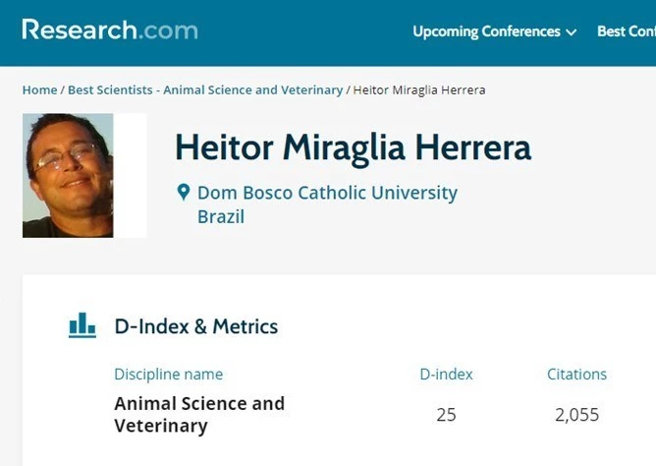Click the citations count 2,055
Viewport: 656px width, 466px height.
576,415
